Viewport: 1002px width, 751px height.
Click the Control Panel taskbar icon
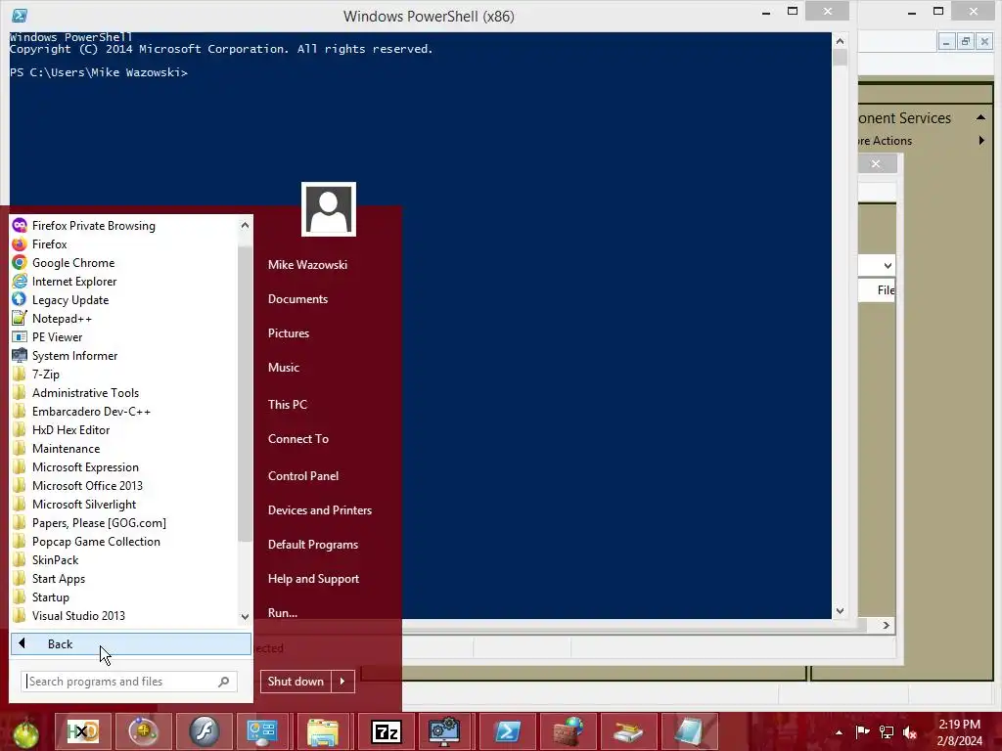pos(262,731)
